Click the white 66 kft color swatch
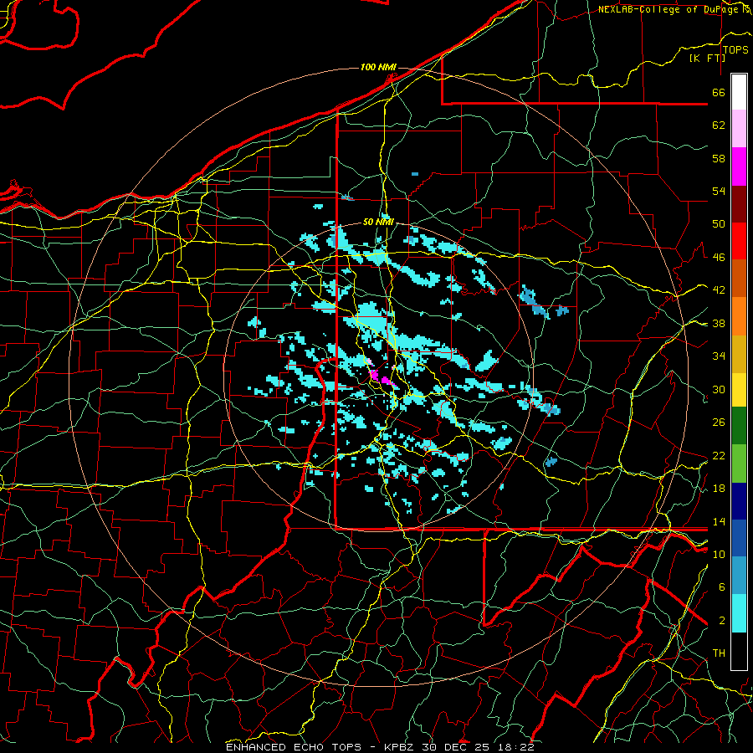The image size is (753, 753). coord(739,92)
